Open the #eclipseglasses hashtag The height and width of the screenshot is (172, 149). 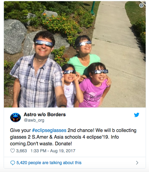click(x=49, y=130)
